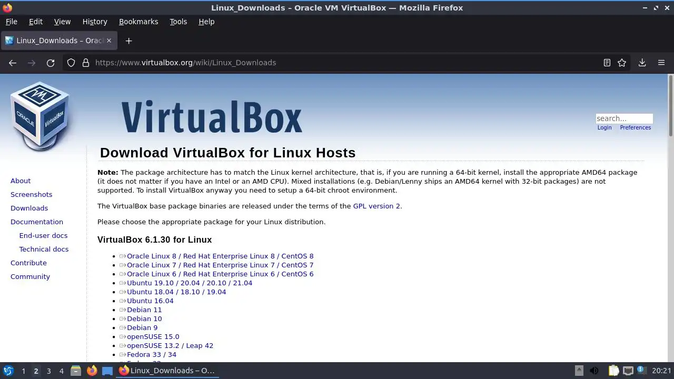The width and height of the screenshot is (674, 379).
Task: Close the Linux_Downloads tab
Action: click(x=109, y=41)
